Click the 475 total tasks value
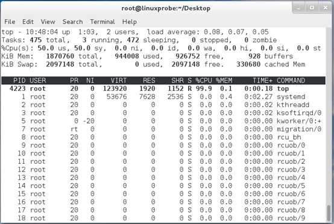Screen dimensions: 334x224 [36, 40]
